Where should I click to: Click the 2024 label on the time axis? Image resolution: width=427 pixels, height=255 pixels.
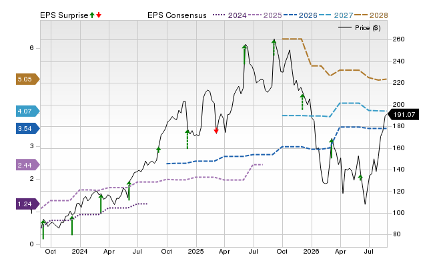[79, 251]
